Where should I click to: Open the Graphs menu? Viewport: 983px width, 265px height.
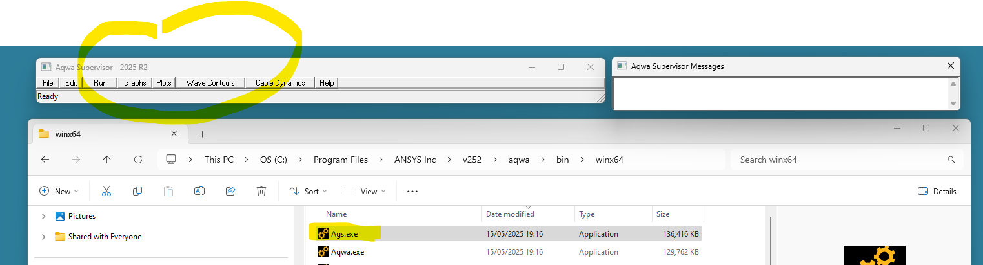pos(135,83)
